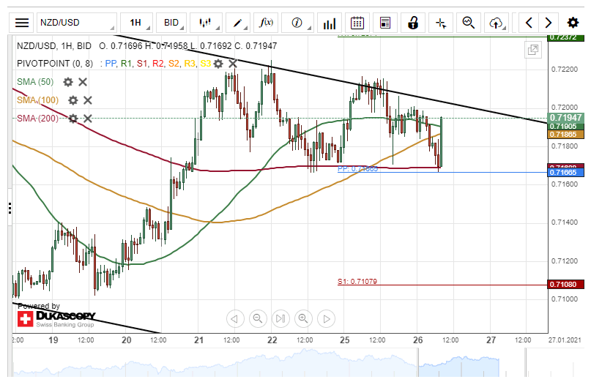Open PIVOTPOINT indicator settings gear
The width and height of the screenshot is (591, 382).
218,63
